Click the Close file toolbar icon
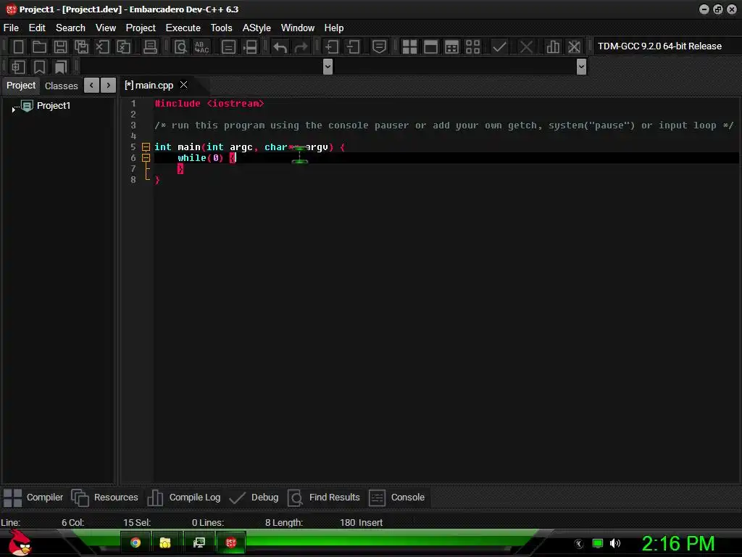The image size is (742, 557). [x=102, y=46]
